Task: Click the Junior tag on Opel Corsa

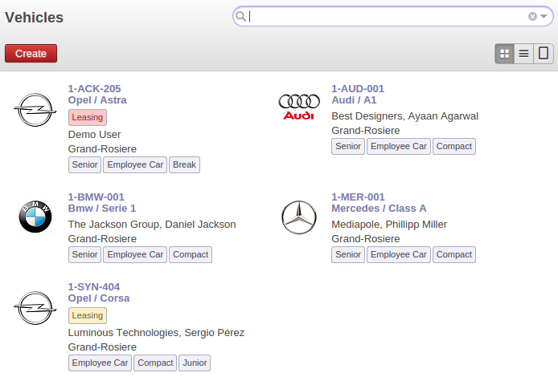Action: (195, 363)
